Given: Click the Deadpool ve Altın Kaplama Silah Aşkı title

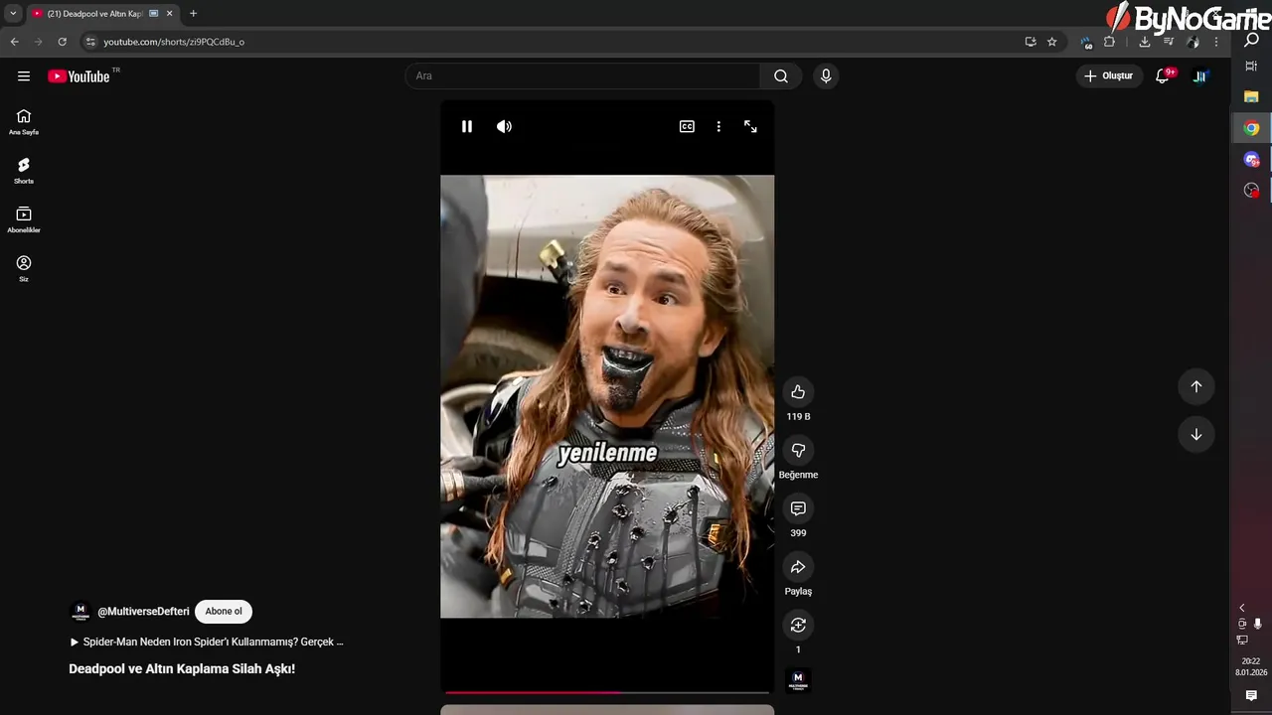Looking at the screenshot, I should coord(182,669).
